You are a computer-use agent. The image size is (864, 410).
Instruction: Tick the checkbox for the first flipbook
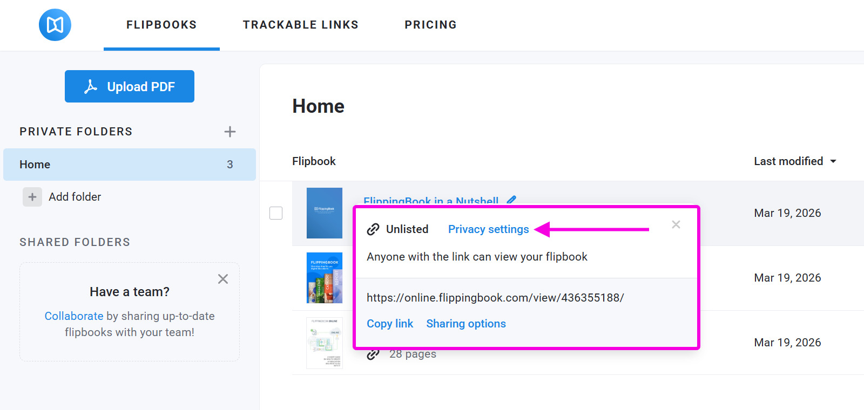(x=276, y=213)
